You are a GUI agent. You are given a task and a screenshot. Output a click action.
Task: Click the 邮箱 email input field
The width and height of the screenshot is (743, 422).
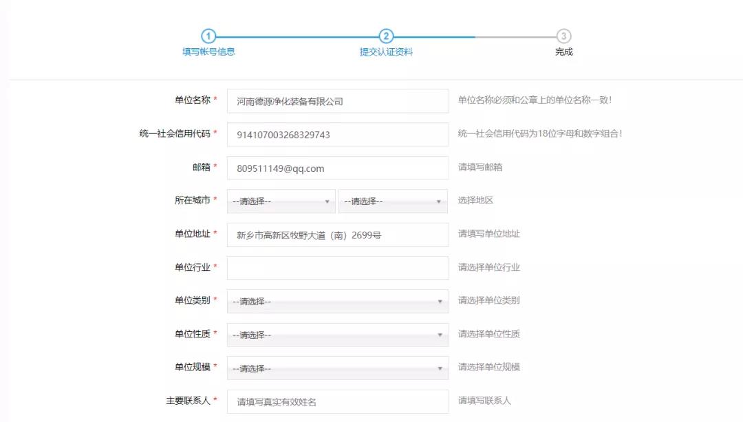pos(337,168)
